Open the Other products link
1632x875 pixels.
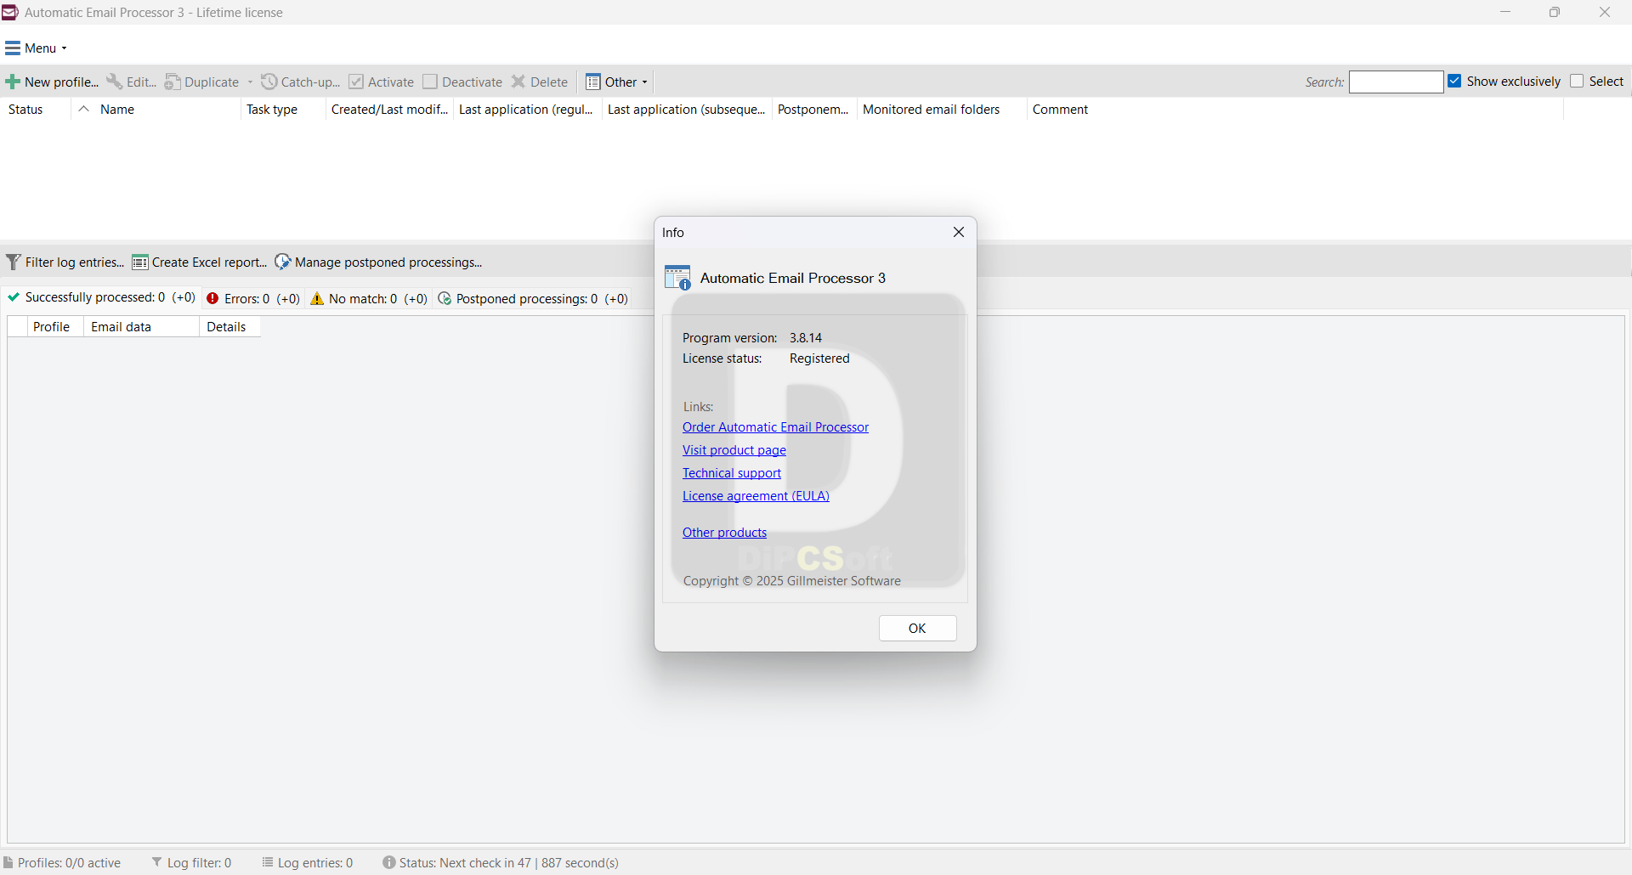click(x=724, y=533)
